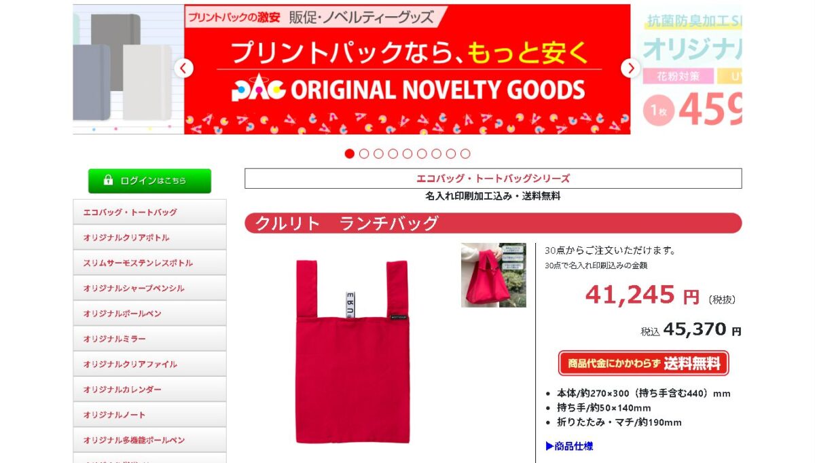The height and width of the screenshot is (463, 815).
Task: Go to スリムサーモステンレスボトル category
Action: coord(149,263)
